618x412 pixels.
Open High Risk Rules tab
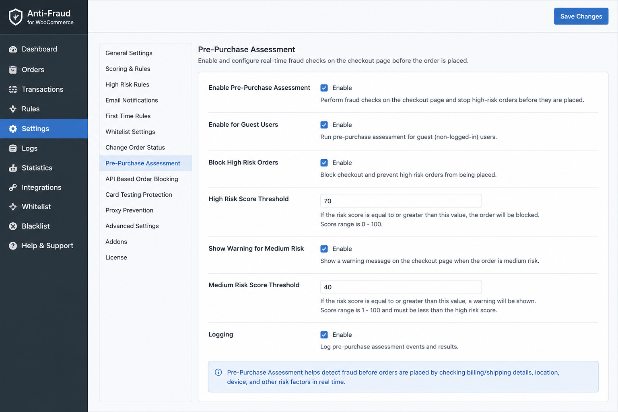click(146, 84)
